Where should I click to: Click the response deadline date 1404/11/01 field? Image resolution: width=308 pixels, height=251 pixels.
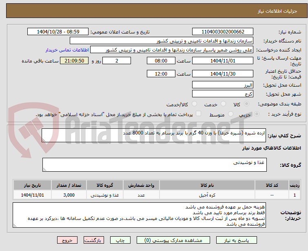[223, 61]
